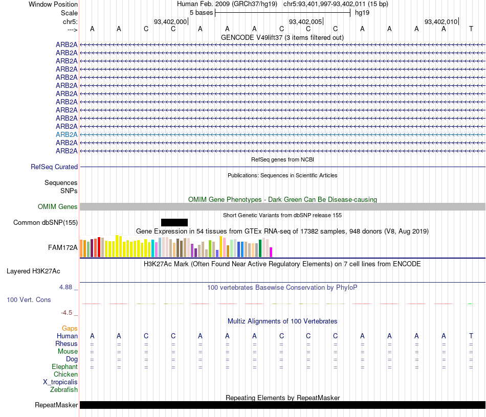This screenshot has width=486, height=417.
Task: Click the black dbSNP variant block
Action: point(174,222)
